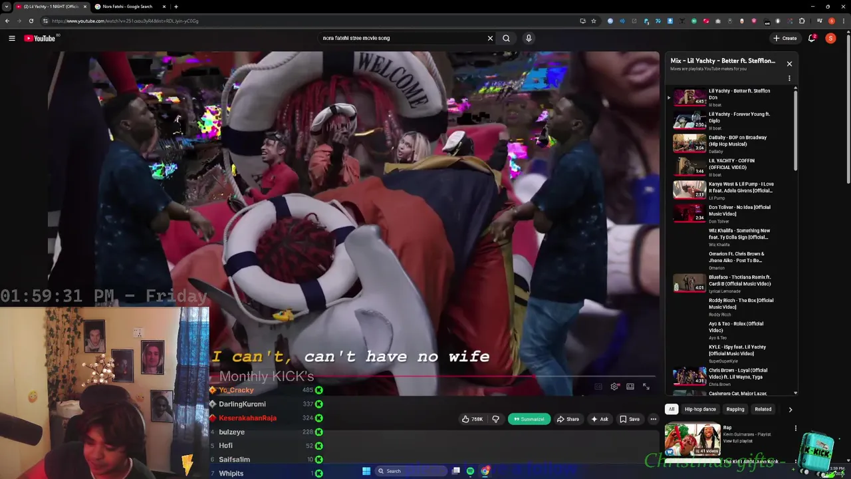Screen dimensions: 851x479
Task: Play DaBaby BOP on Broadway
Action: click(x=723, y=144)
